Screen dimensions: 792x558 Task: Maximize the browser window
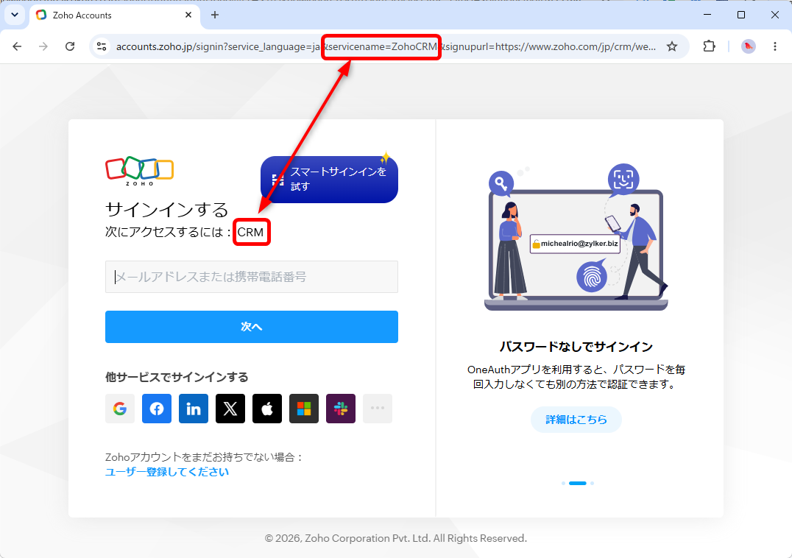click(741, 15)
